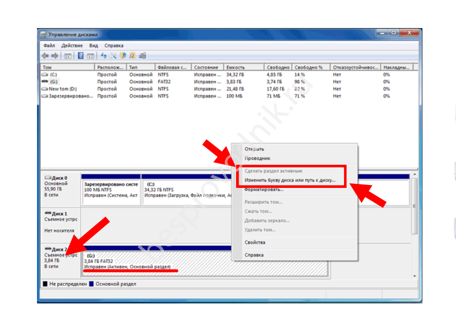The width and height of the screenshot is (456, 332).
Task: Click the Файловая система column header
Action: click(173, 67)
